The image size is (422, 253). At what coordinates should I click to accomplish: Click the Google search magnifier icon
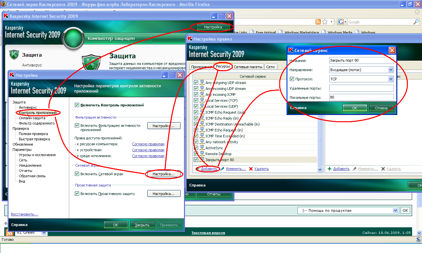click(x=416, y=22)
